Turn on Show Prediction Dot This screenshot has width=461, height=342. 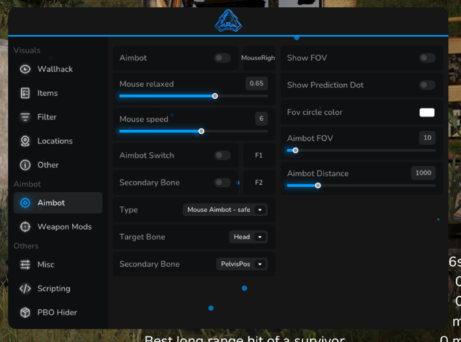click(427, 85)
